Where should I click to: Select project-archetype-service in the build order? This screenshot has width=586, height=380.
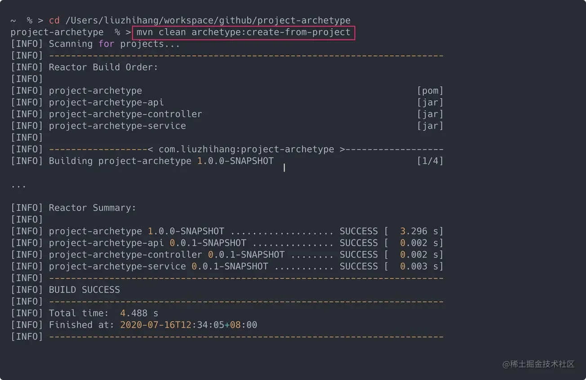tap(117, 126)
